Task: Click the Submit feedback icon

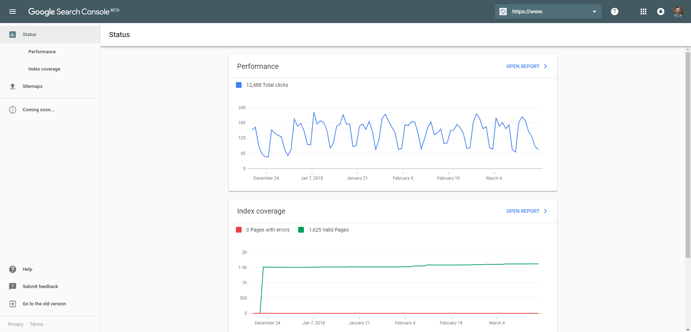Action: coord(13,287)
